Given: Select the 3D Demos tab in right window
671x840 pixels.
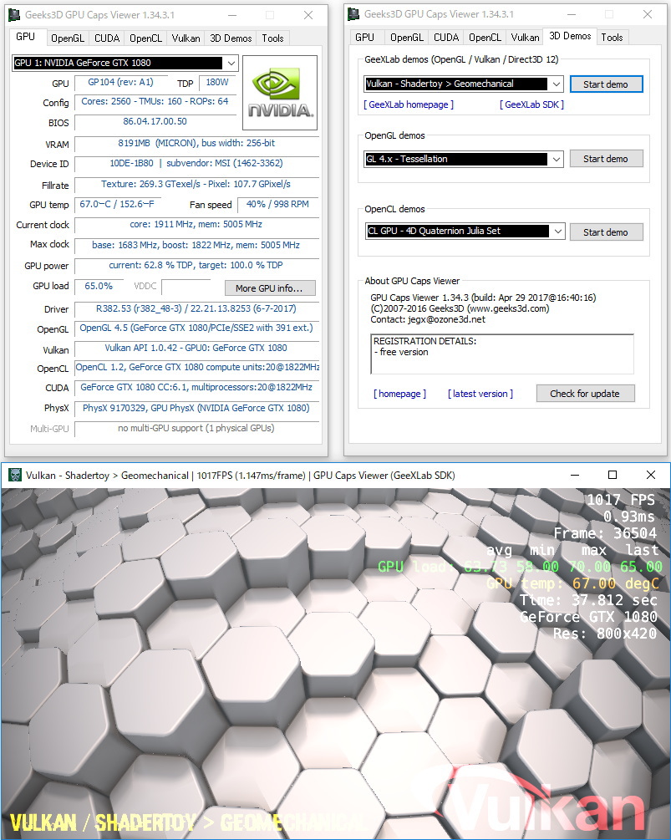Looking at the screenshot, I should click(570, 36).
